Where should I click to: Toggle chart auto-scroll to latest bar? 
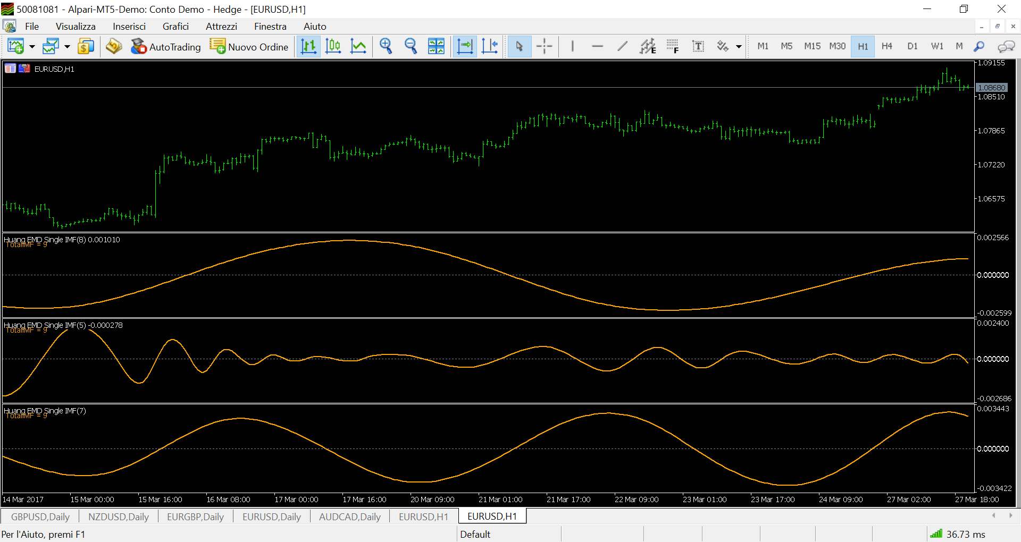coord(465,47)
